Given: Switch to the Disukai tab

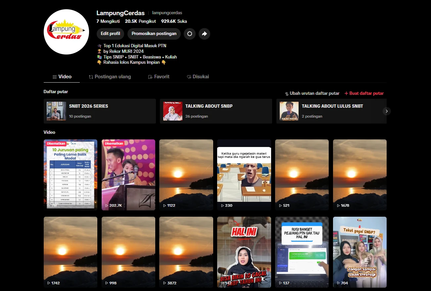Looking at the screenshot, I should pyautogui.click(x=198, y=77).
